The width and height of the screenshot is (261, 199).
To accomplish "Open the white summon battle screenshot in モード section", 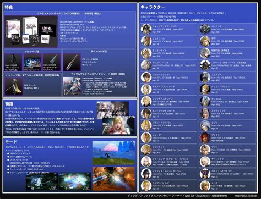I will [42, 181].
